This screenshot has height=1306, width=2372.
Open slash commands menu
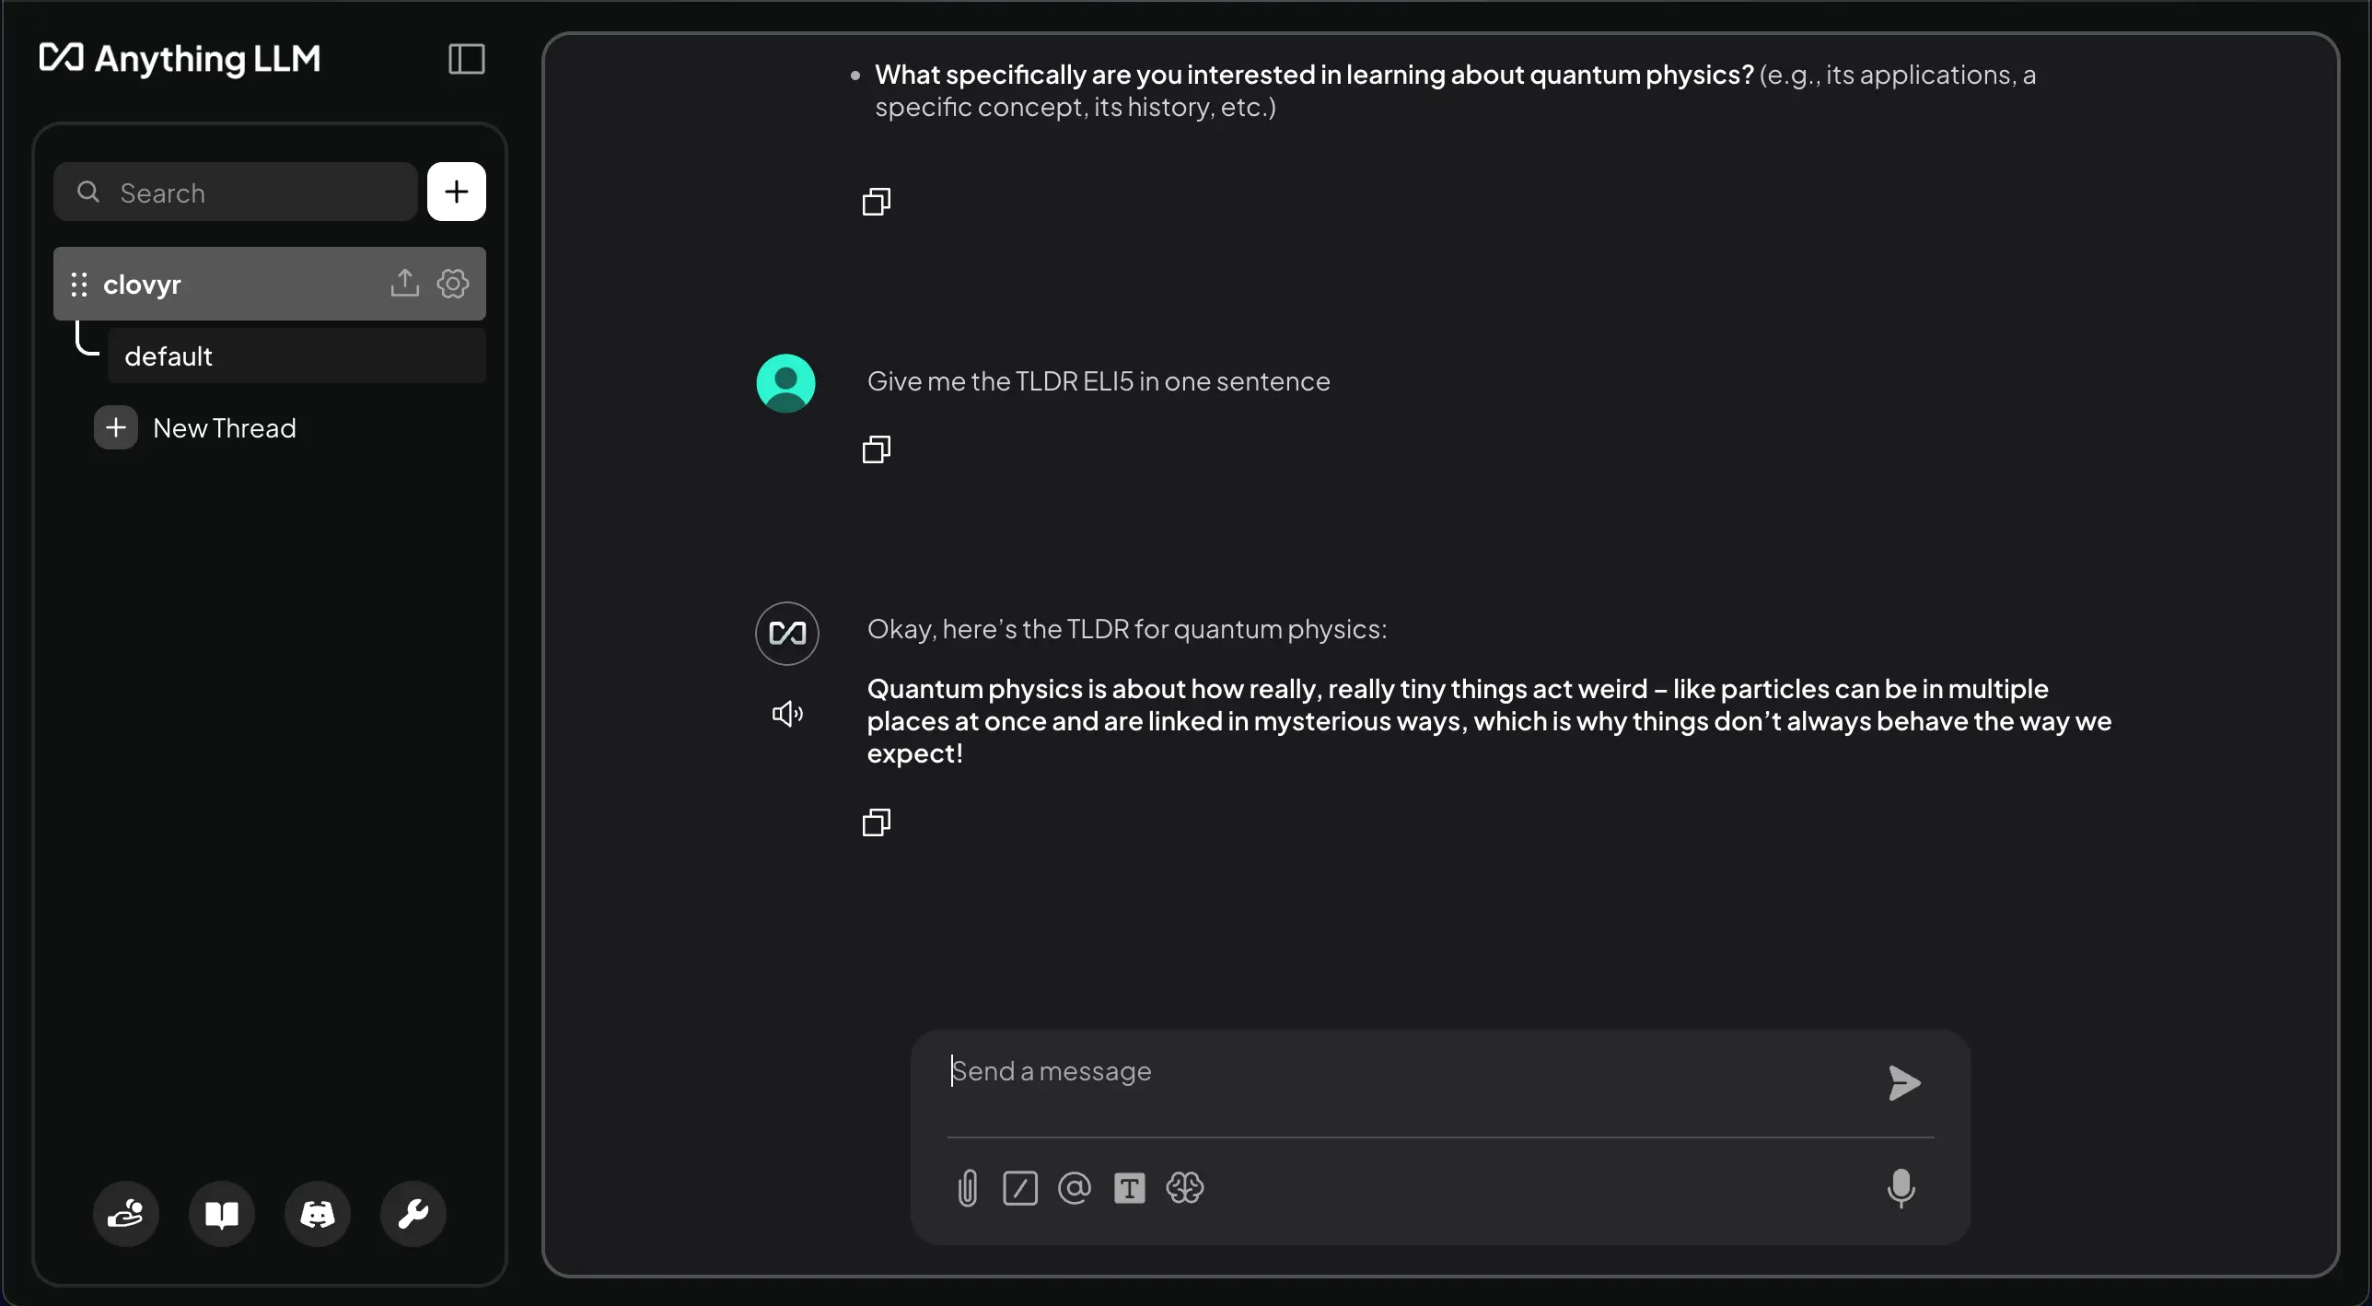pos(1020,1188)
